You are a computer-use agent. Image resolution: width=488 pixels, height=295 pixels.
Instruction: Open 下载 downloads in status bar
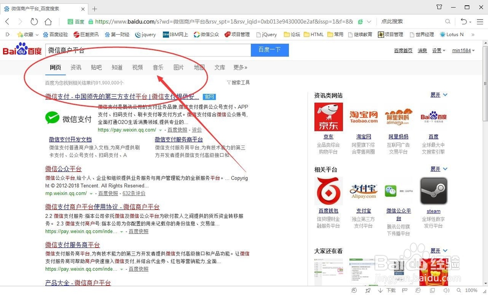coord(387,290)
